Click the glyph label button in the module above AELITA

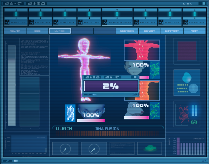(18, 22)
